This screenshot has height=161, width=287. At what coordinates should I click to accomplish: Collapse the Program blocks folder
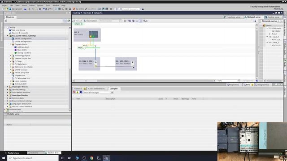point(10,44)
